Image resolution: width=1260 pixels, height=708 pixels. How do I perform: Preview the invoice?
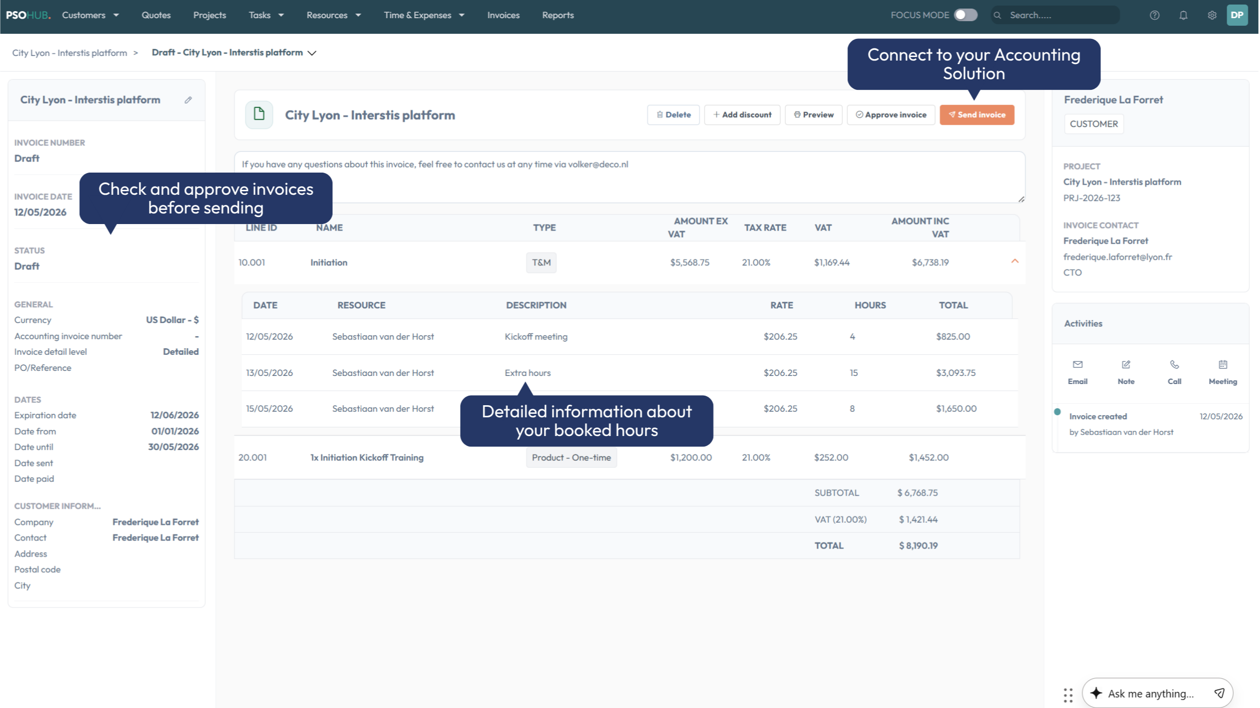click(814, 115)
